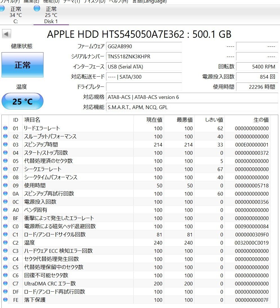This screenshot has height=308, width=280.
Task: Click the status circle for スピンアップ再試行回数 row
Action: tap(5, 193)
